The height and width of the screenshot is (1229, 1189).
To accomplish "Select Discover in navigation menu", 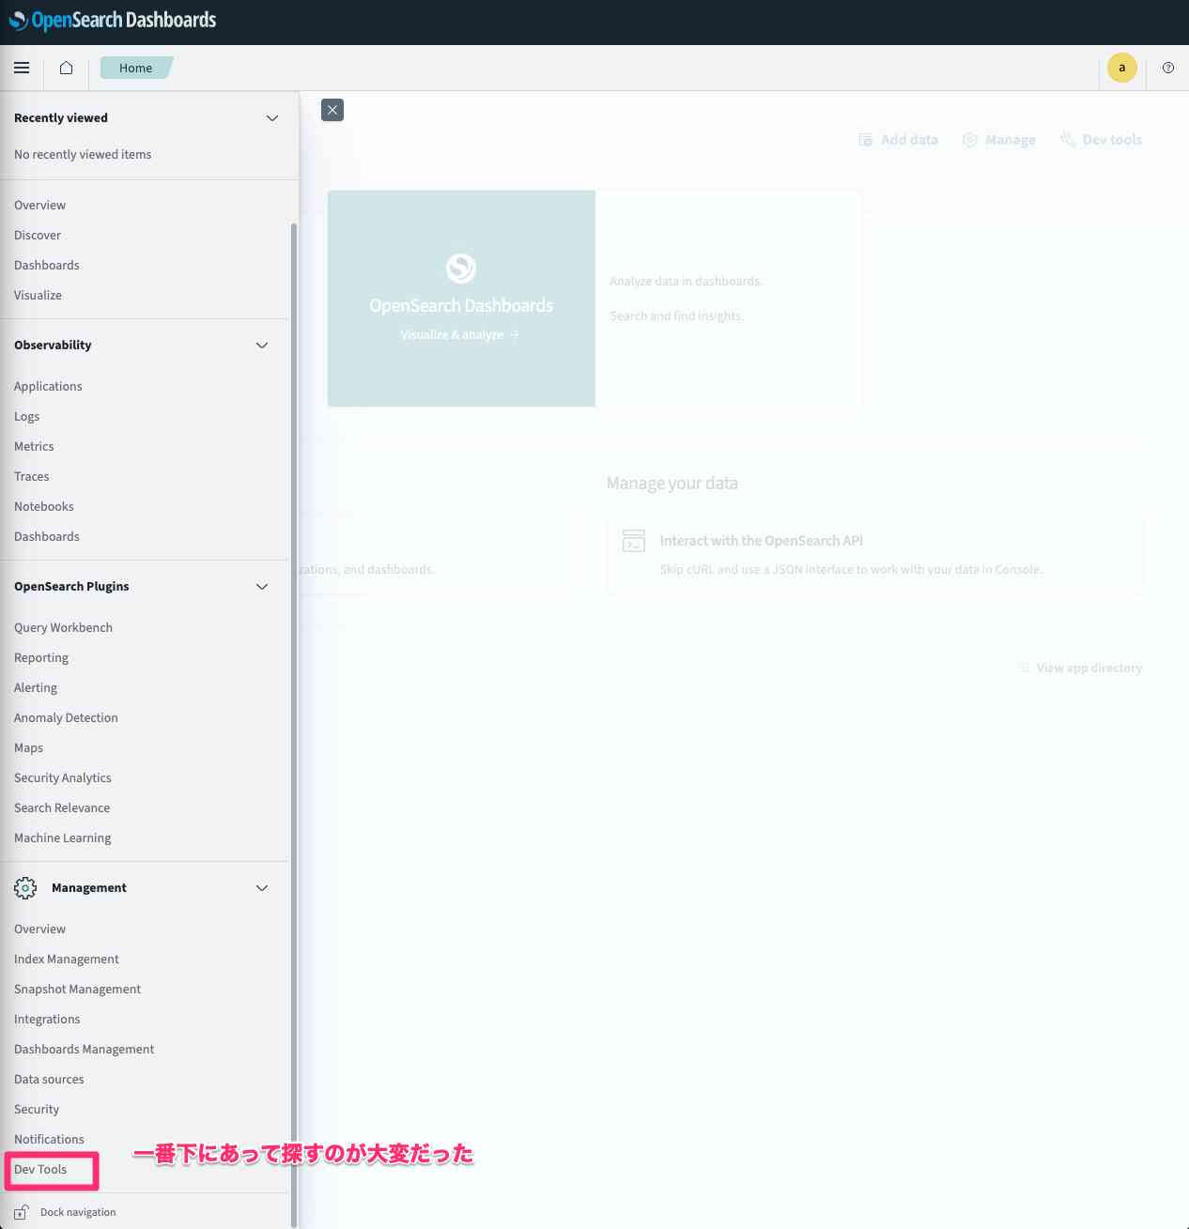I will click(38, 235).
